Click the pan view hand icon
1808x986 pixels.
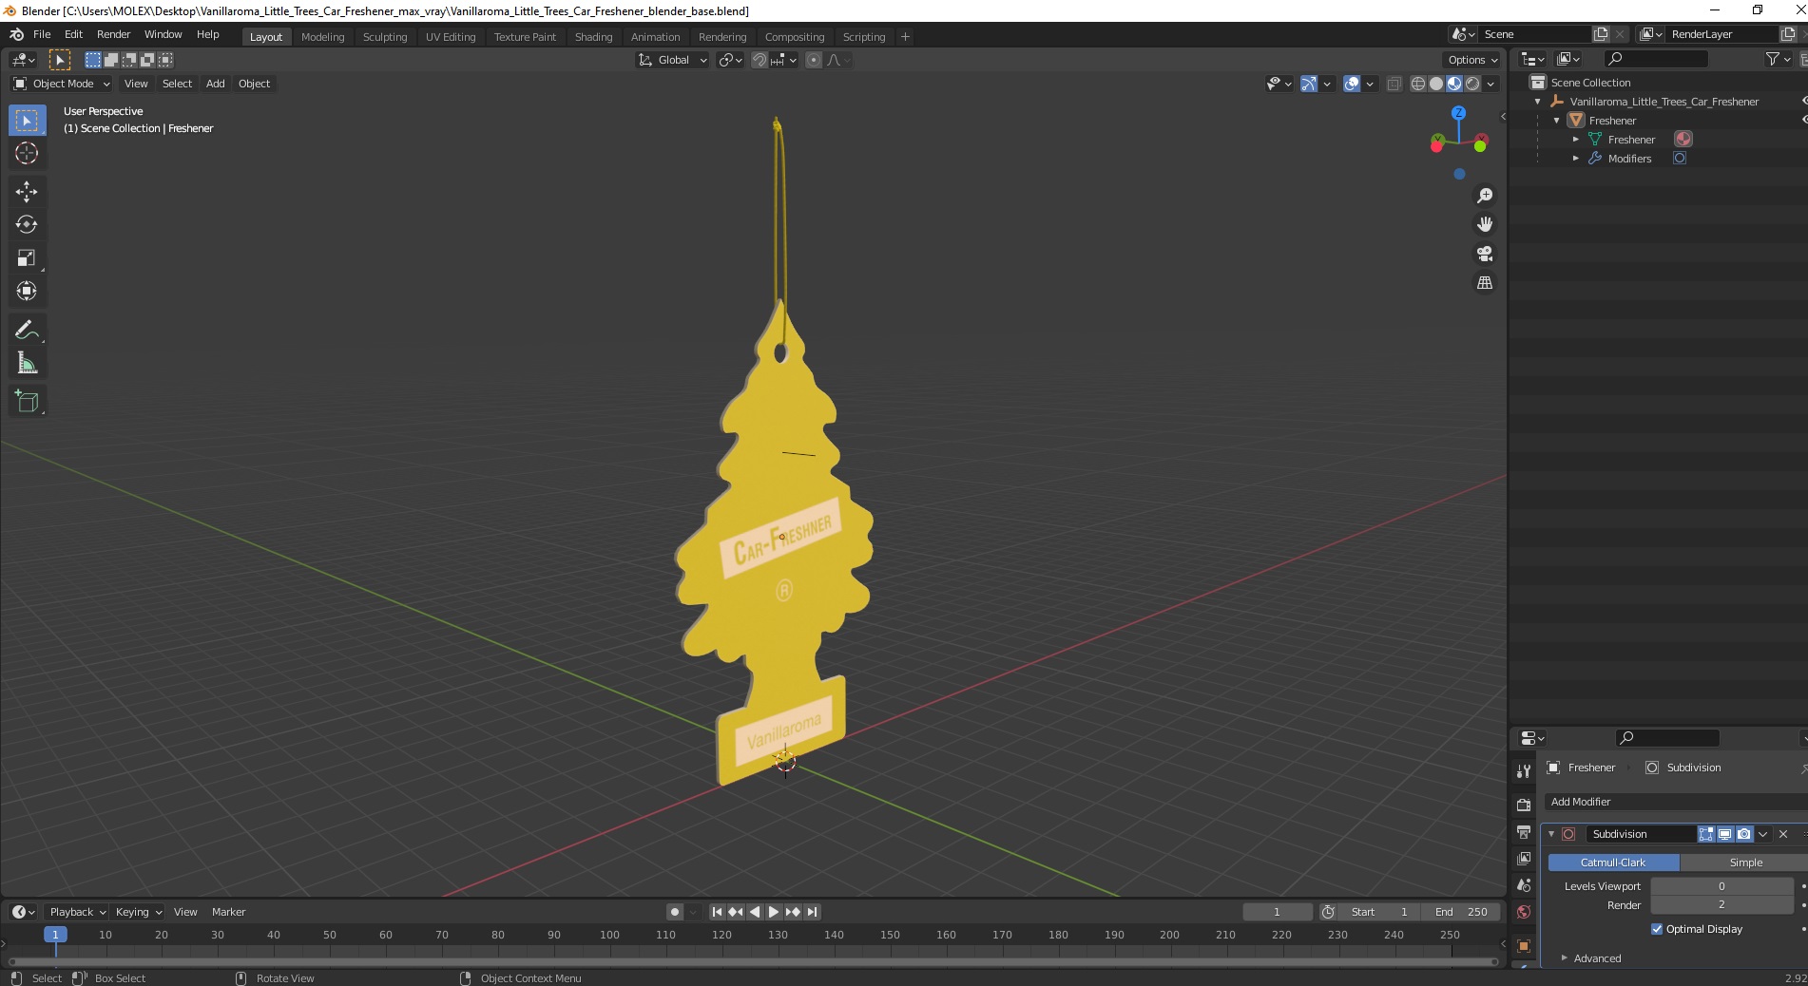pos(1484,224)
